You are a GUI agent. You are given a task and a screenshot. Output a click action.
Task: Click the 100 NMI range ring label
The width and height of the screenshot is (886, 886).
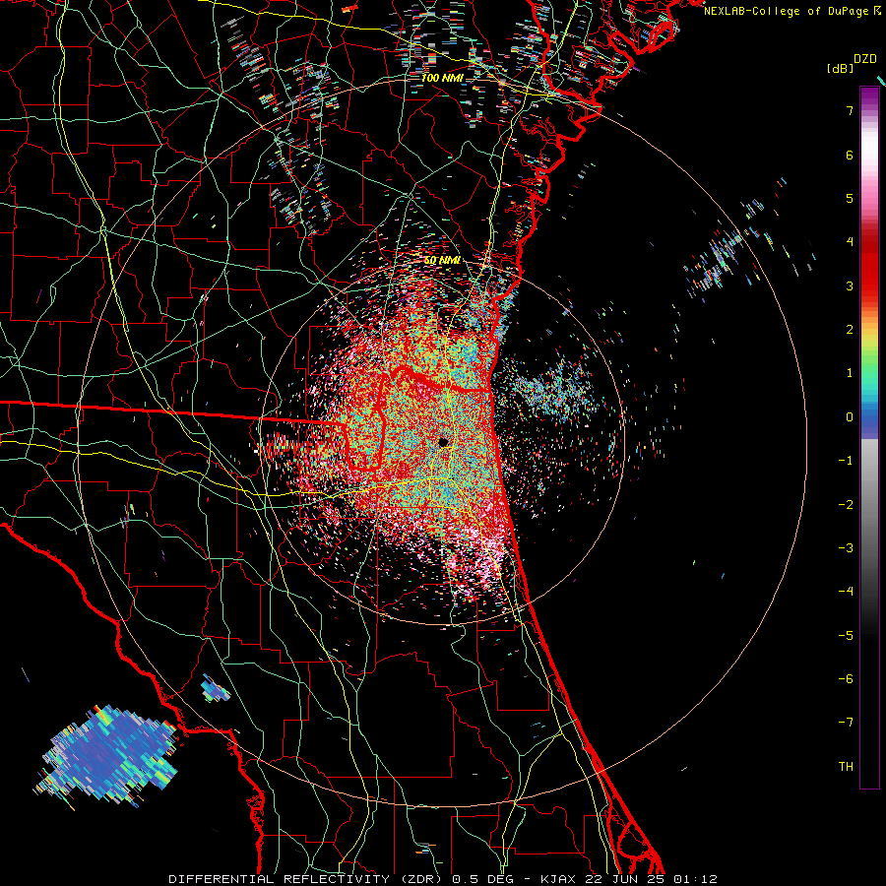[442, 78]
